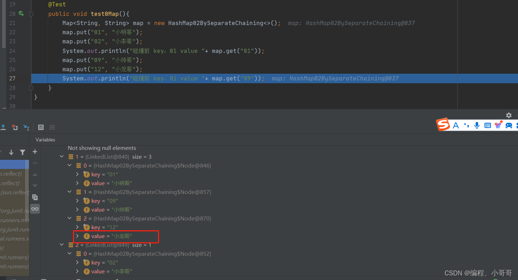Click the Sogou voice input microphone
The image size is (518, 280).
477,125
